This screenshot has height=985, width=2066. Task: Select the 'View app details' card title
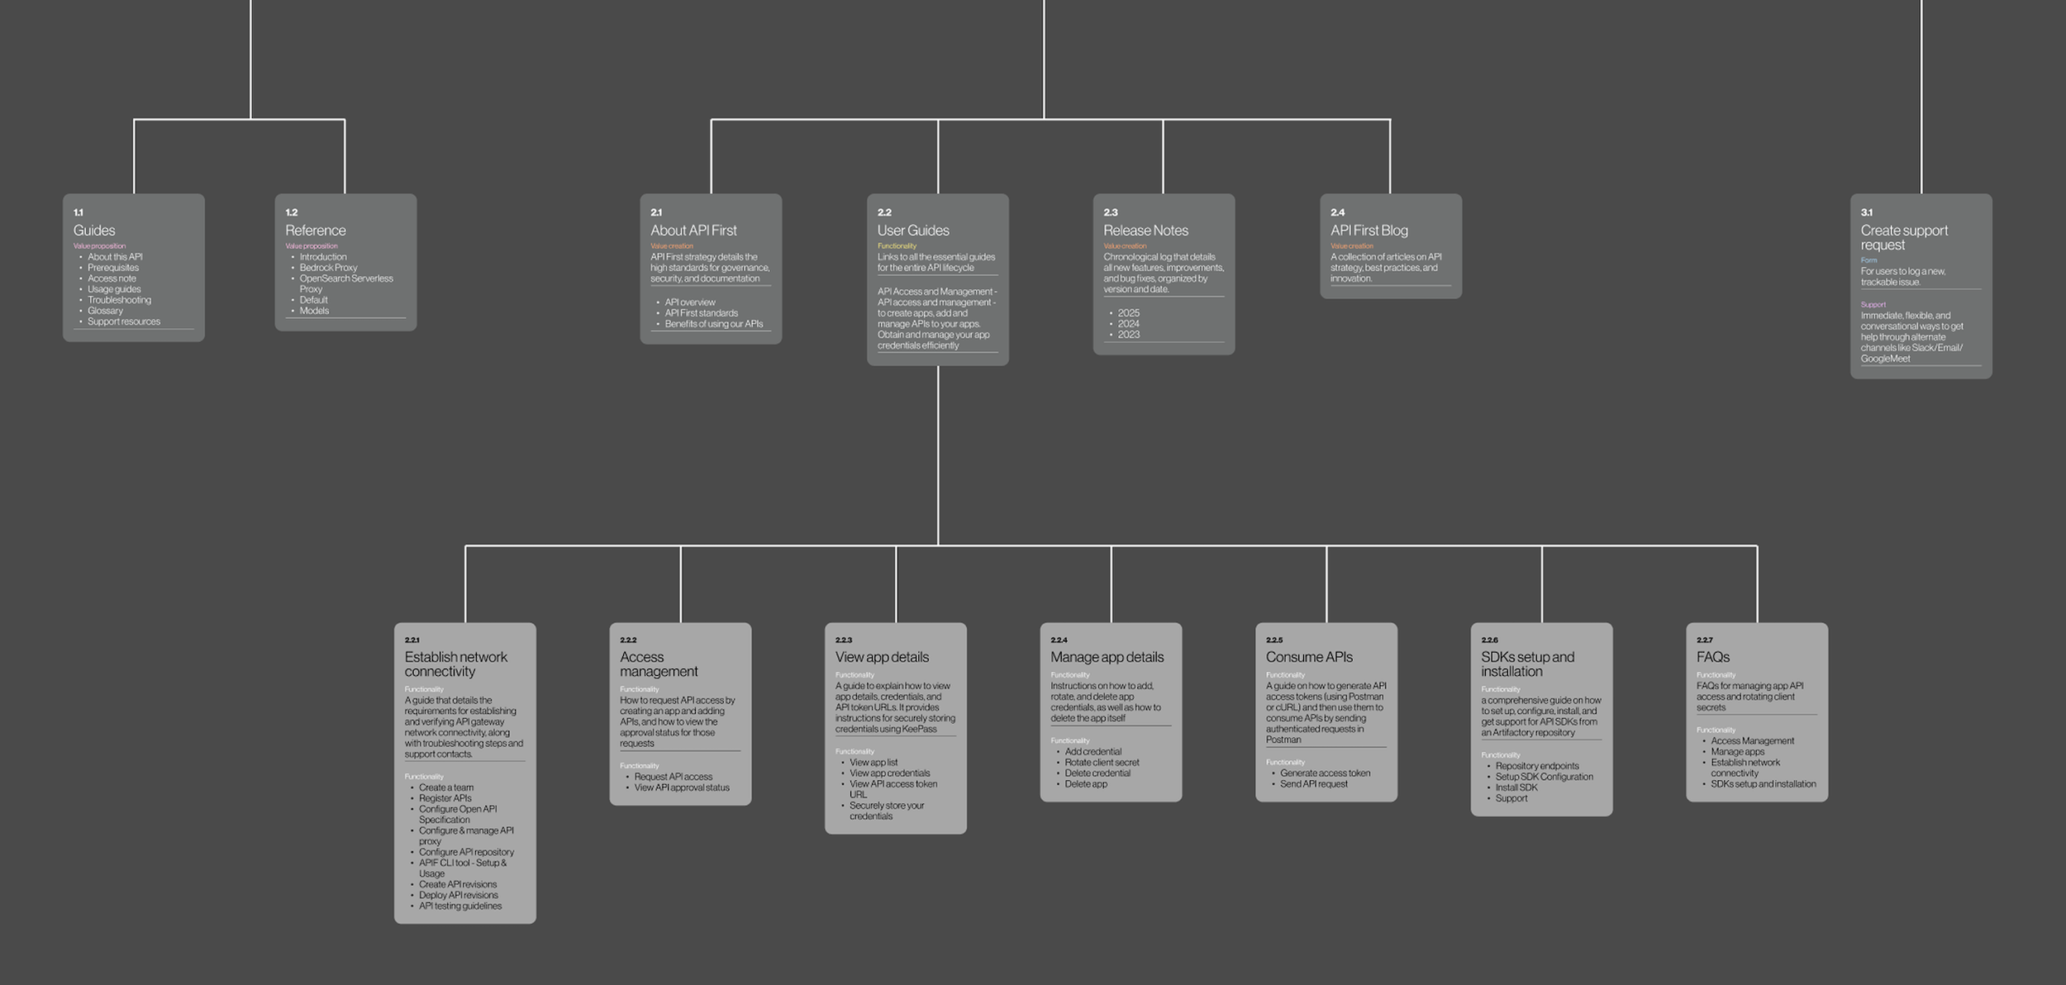click(x=882, y=657)
